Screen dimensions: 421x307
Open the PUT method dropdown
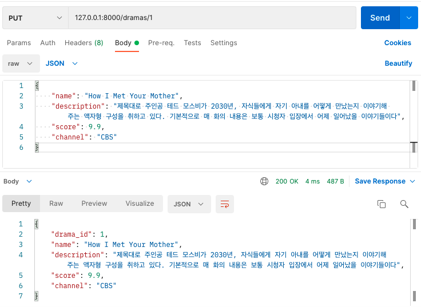(x=35, y=18)
